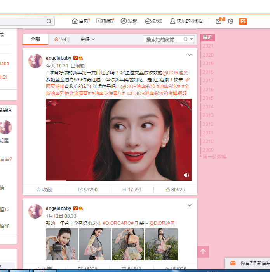The image size is (270, 272).
Task: Click the angelababy avatar on the first post
Action: 35,61
